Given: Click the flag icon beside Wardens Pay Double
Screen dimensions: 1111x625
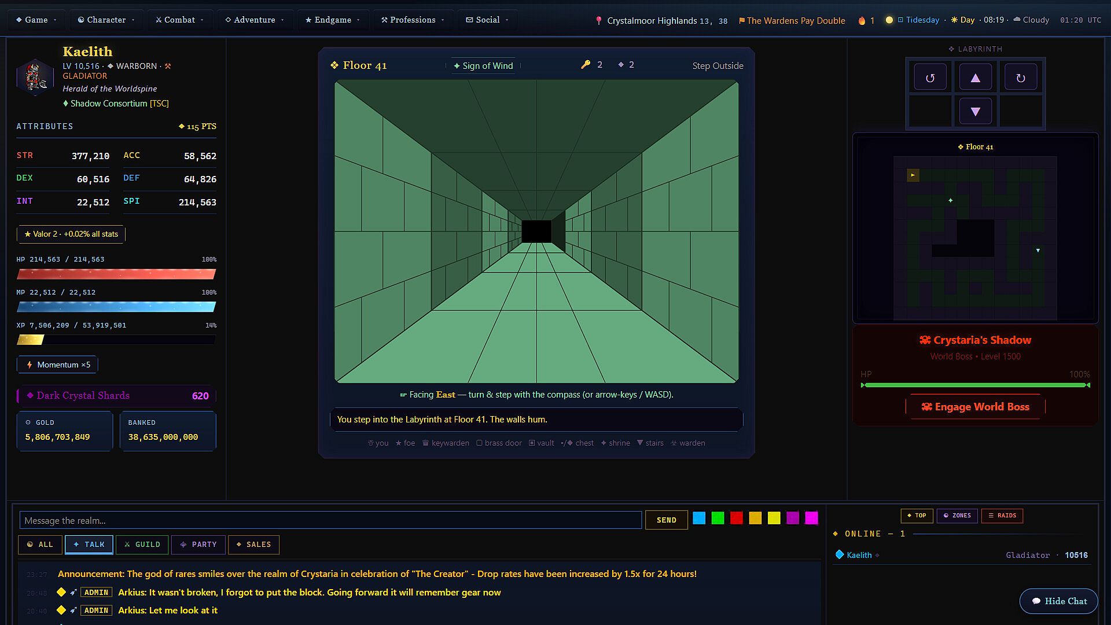Looking at the screenshot, I should click(x=742, y=21).
